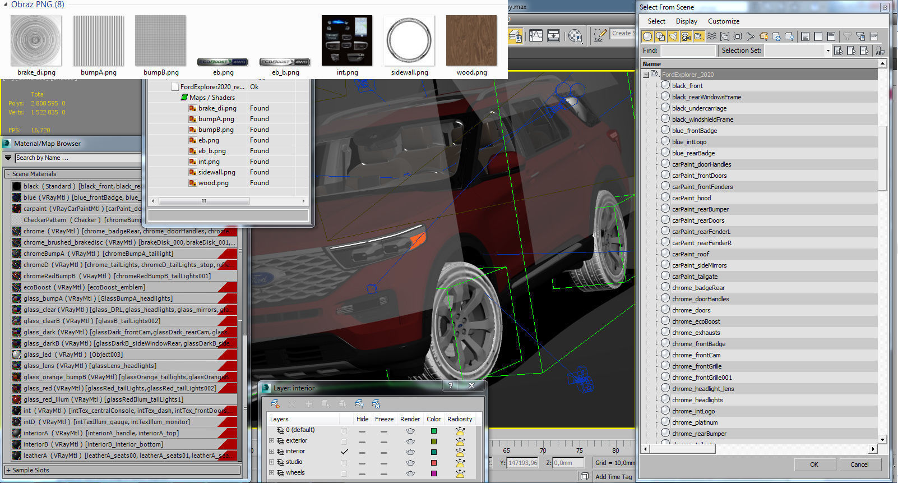Toggle Hide dash for wheels layer

(x=362, y=473)
